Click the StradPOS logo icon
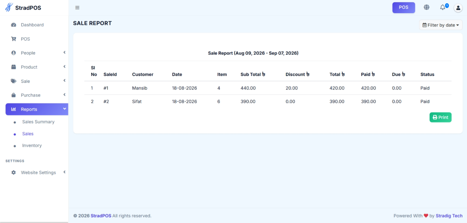 coord(9,7)
